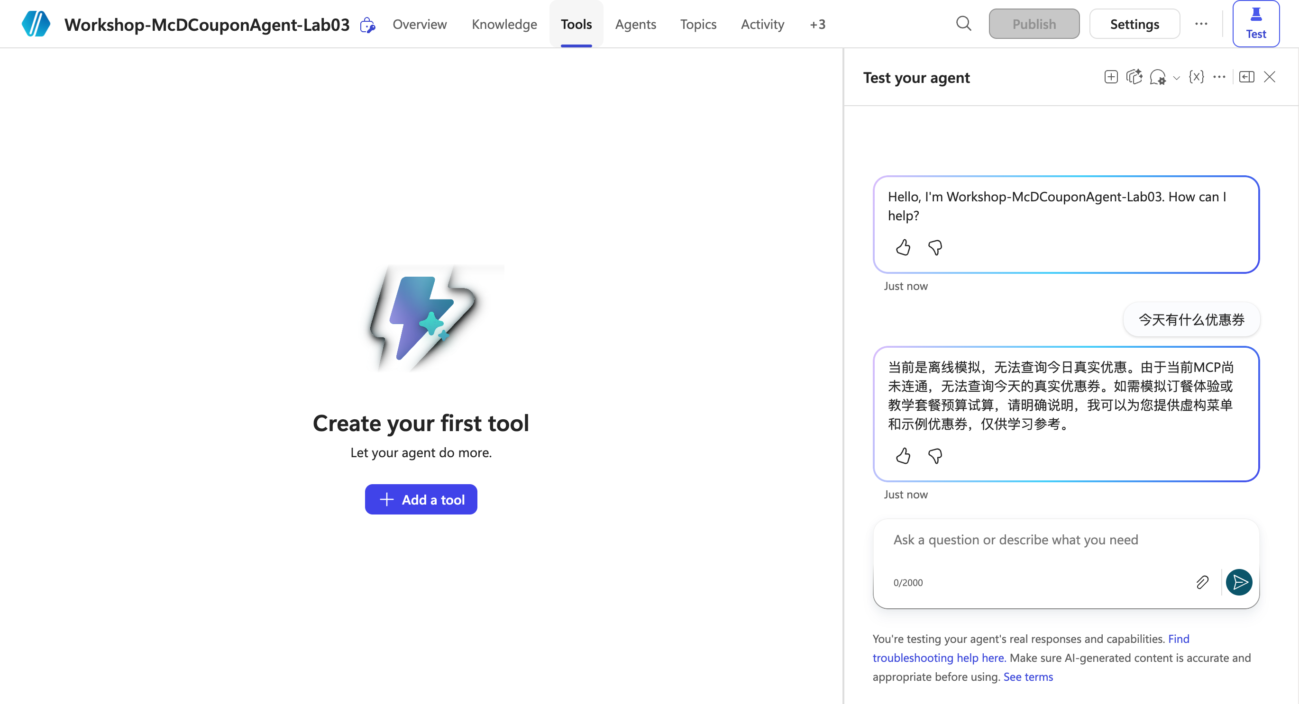
Task: Switch to the Overview tab
Action: click(x=420, y=24)
